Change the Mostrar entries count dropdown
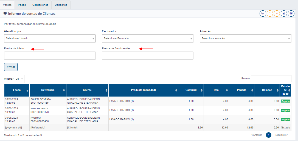 pyautogui.click(x=19, y=79)
